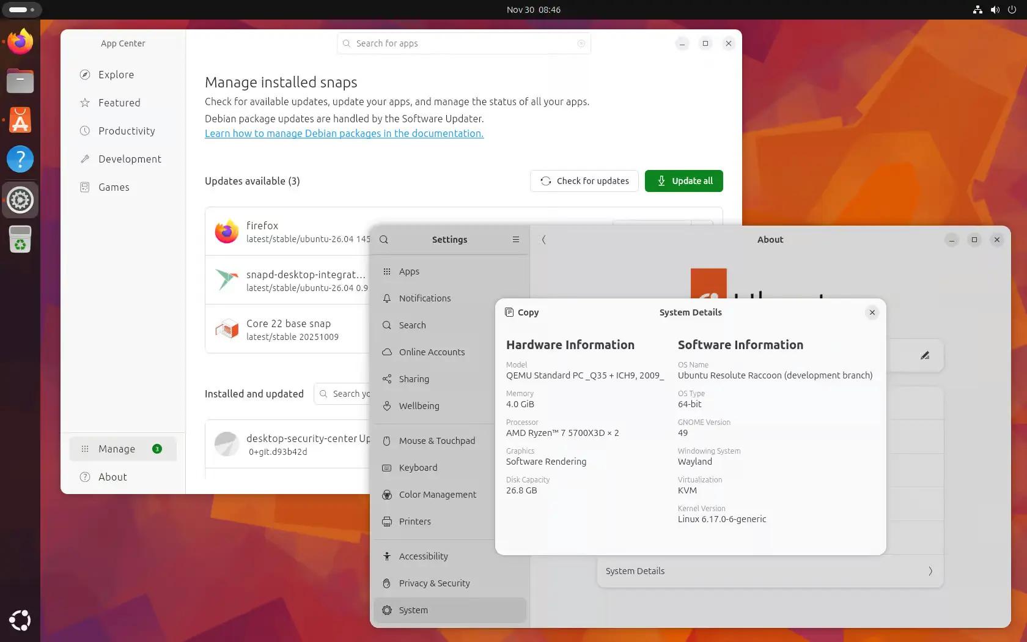Open search in the Settings window
This screenshot has height=642, width=1027.
(x=384, y=240)
